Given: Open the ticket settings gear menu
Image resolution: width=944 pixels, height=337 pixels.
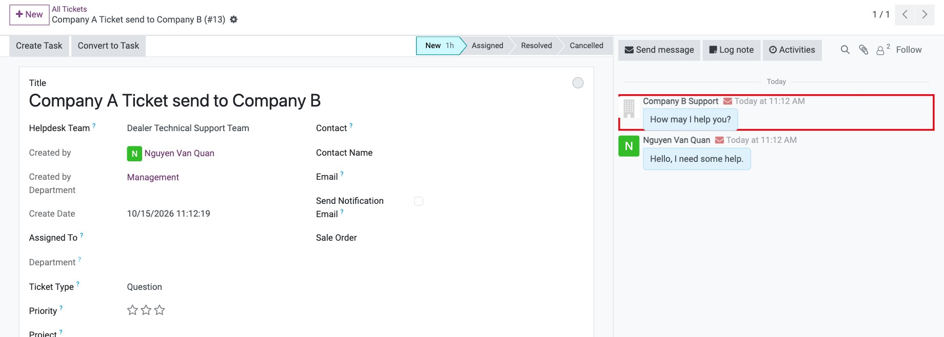Looking at the screenshot, I should (233, 19).
